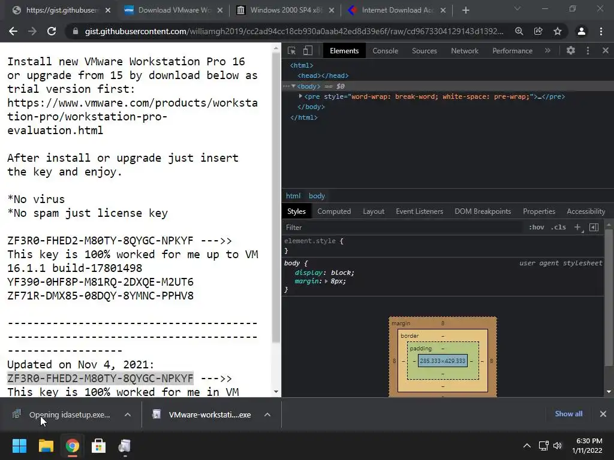The height and width of the screenshot is (460, 614).
Task: Click the styles Filter input field
Action: coord(404,227)
